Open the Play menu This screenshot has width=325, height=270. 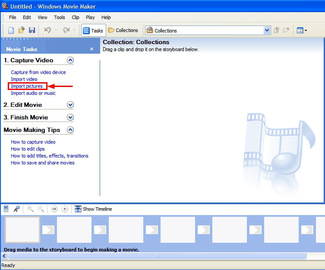pos(90,17)
